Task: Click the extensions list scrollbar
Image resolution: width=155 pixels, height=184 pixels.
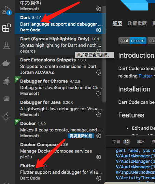Action: coord(104,54)
